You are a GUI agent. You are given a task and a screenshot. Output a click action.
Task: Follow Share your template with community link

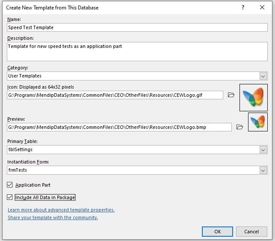pyautogui.click(x=53, y=217)
